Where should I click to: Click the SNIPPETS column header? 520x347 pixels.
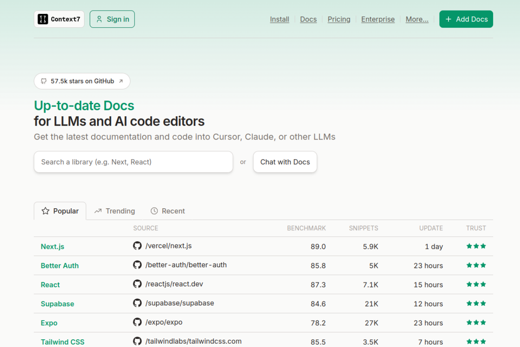pos(364,228)
